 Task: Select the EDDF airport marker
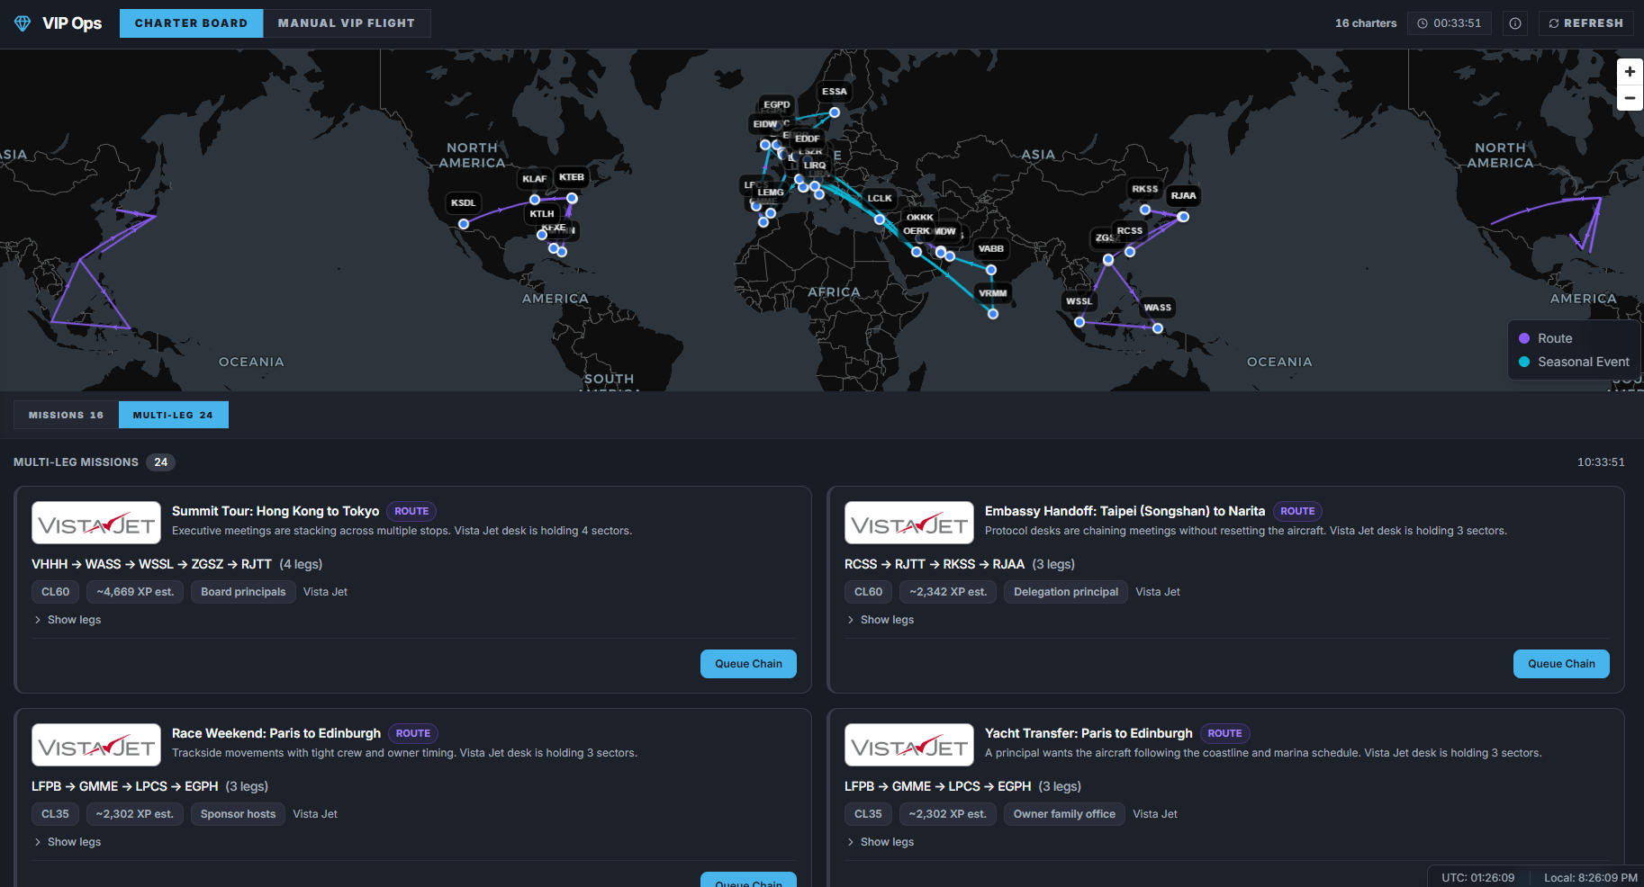808,139
